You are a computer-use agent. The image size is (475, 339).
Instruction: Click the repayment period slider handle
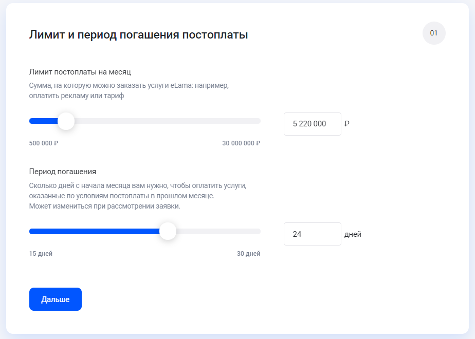(x=168, y=231)
